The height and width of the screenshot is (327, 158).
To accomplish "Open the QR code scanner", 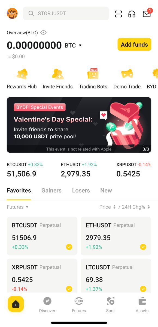I will pos(118,13).
